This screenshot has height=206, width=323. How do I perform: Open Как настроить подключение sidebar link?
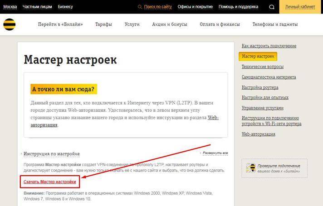tap(269, 46)
